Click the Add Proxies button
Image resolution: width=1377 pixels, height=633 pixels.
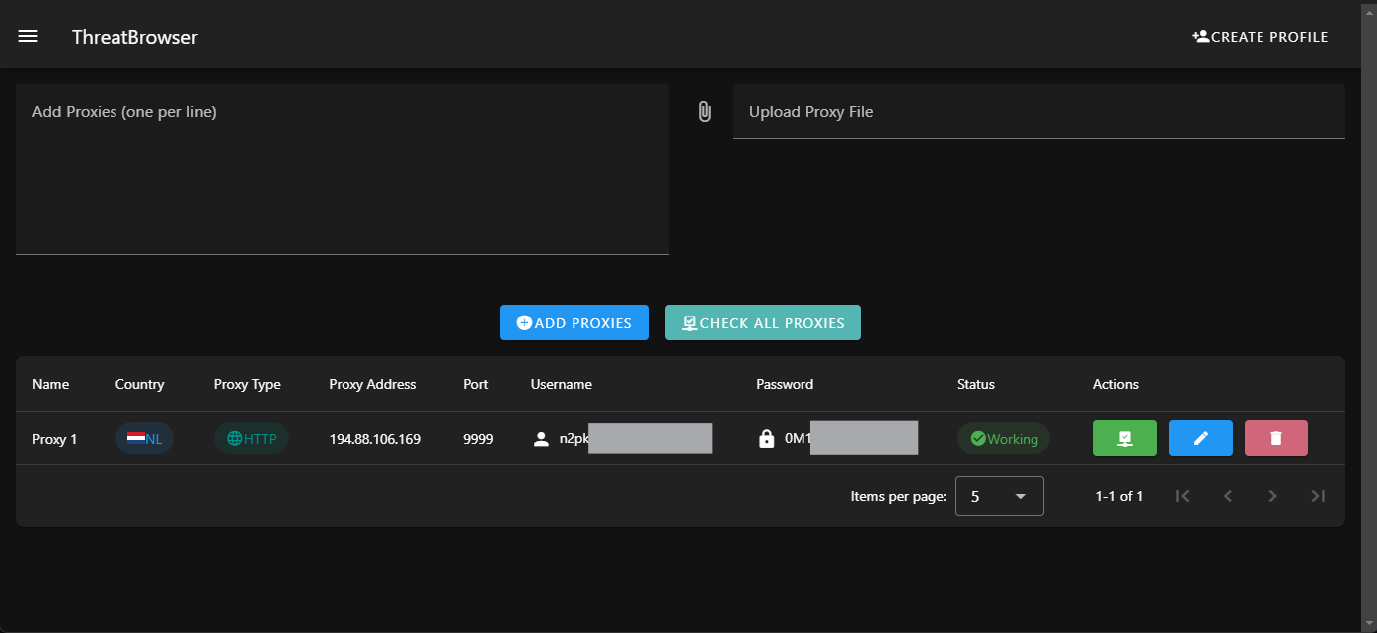point(574,322)
